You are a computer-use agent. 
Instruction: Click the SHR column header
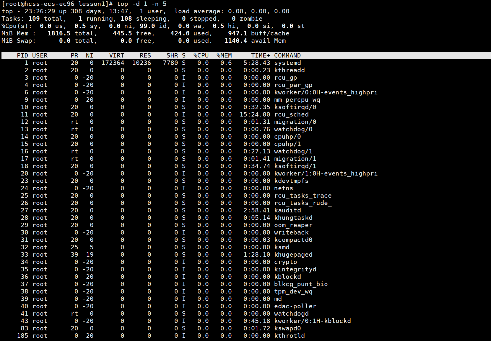click(172, 55)
